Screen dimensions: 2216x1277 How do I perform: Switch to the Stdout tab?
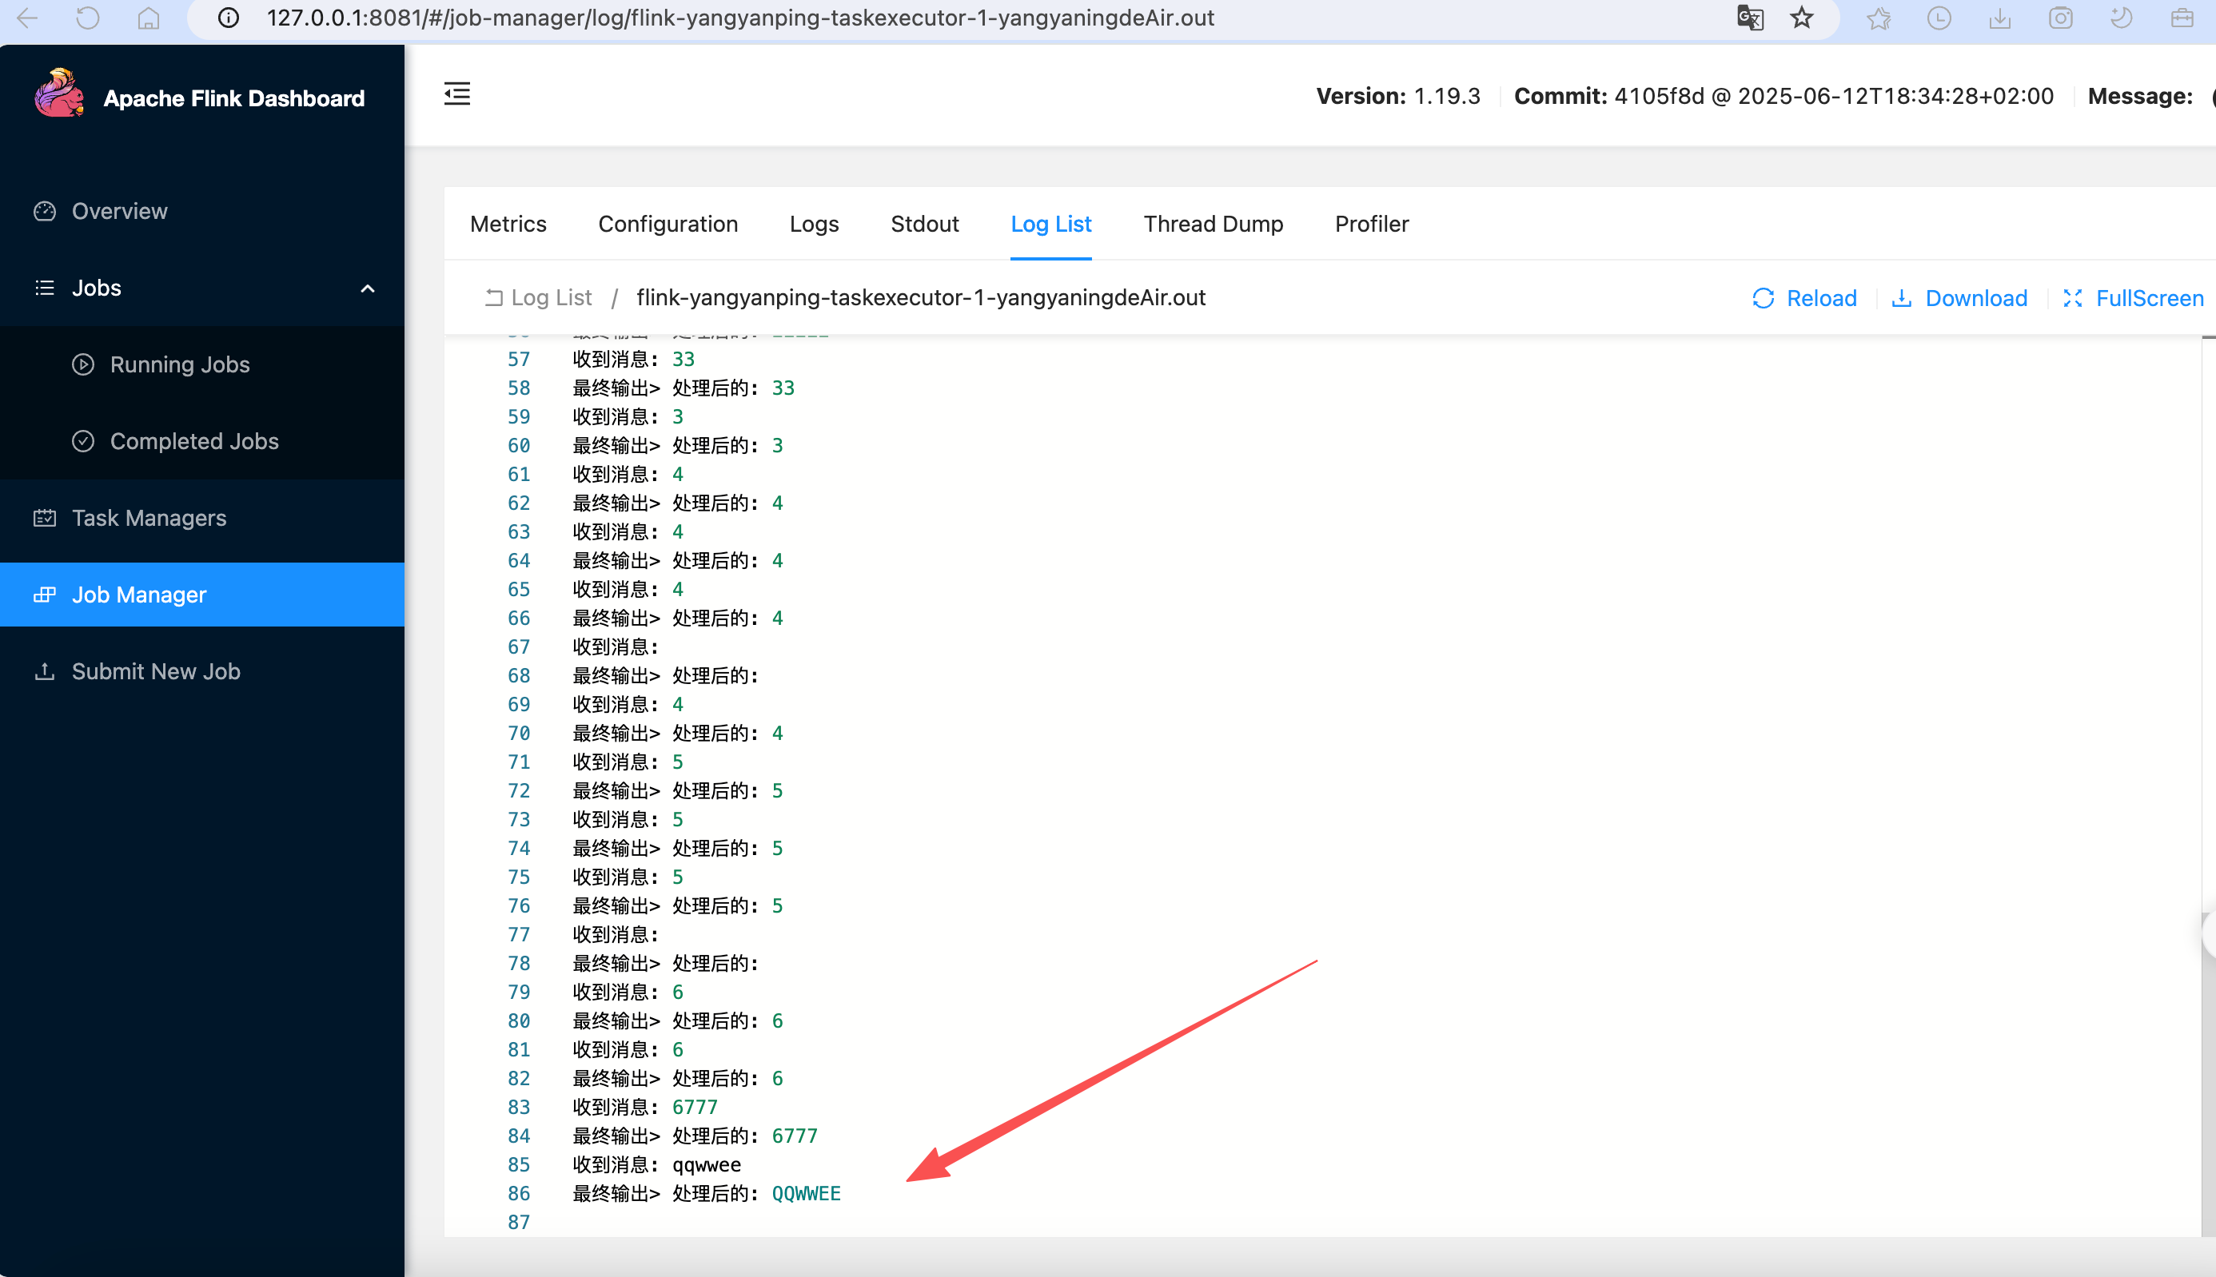click(x=924, y=224)
